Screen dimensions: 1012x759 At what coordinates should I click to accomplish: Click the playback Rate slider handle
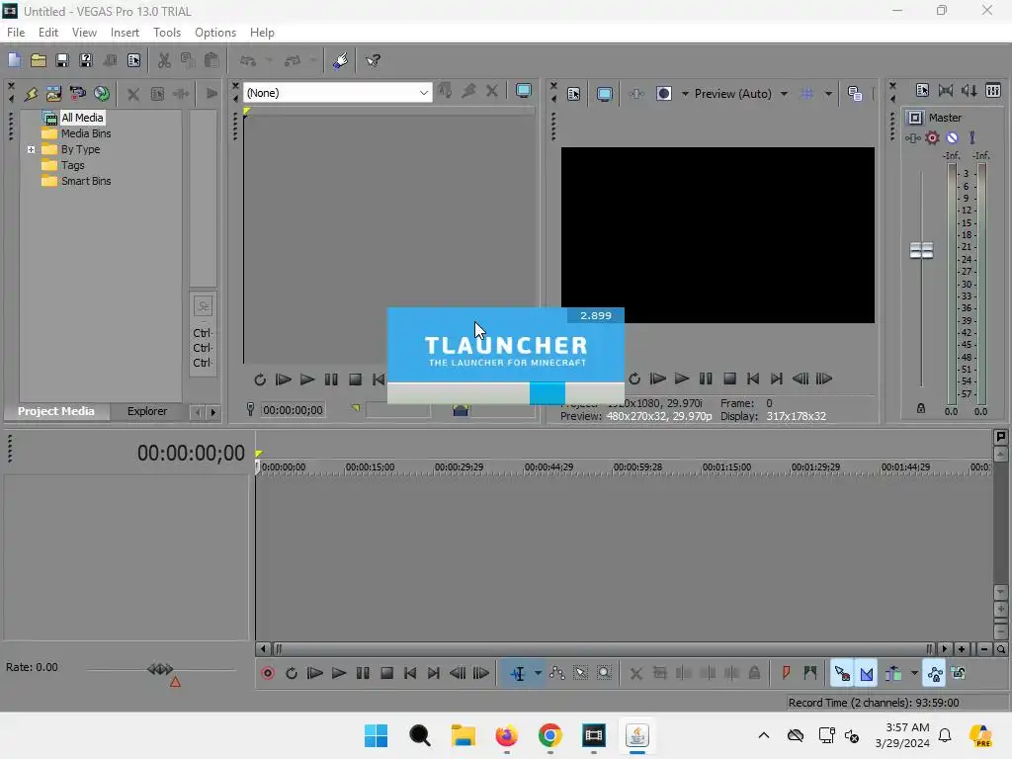[x=161, y=669]
